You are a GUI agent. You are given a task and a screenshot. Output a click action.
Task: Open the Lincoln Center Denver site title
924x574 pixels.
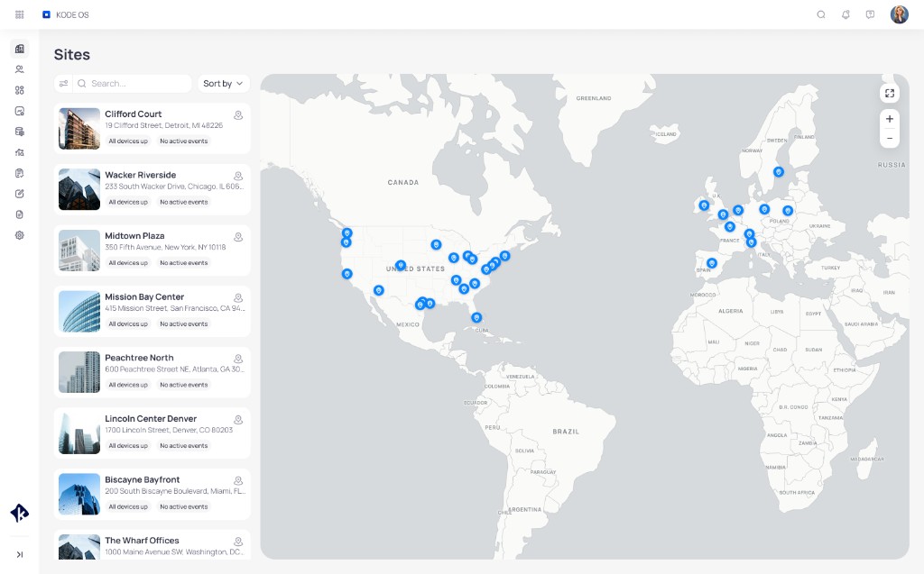151,419
